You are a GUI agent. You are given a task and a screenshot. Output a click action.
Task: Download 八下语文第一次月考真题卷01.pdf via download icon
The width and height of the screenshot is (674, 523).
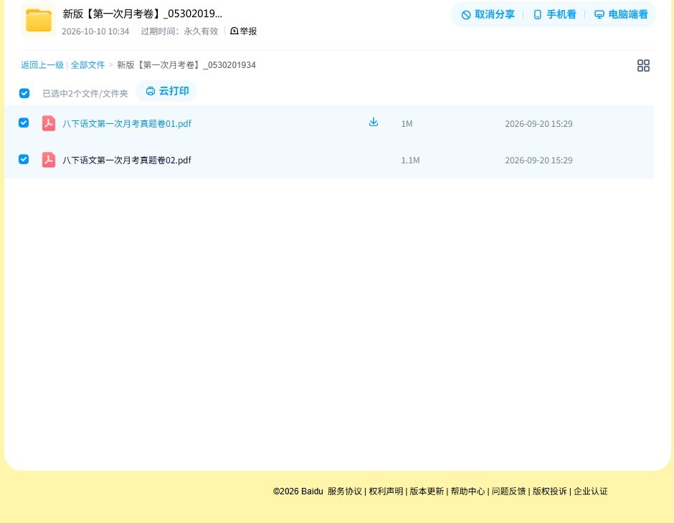374,123
